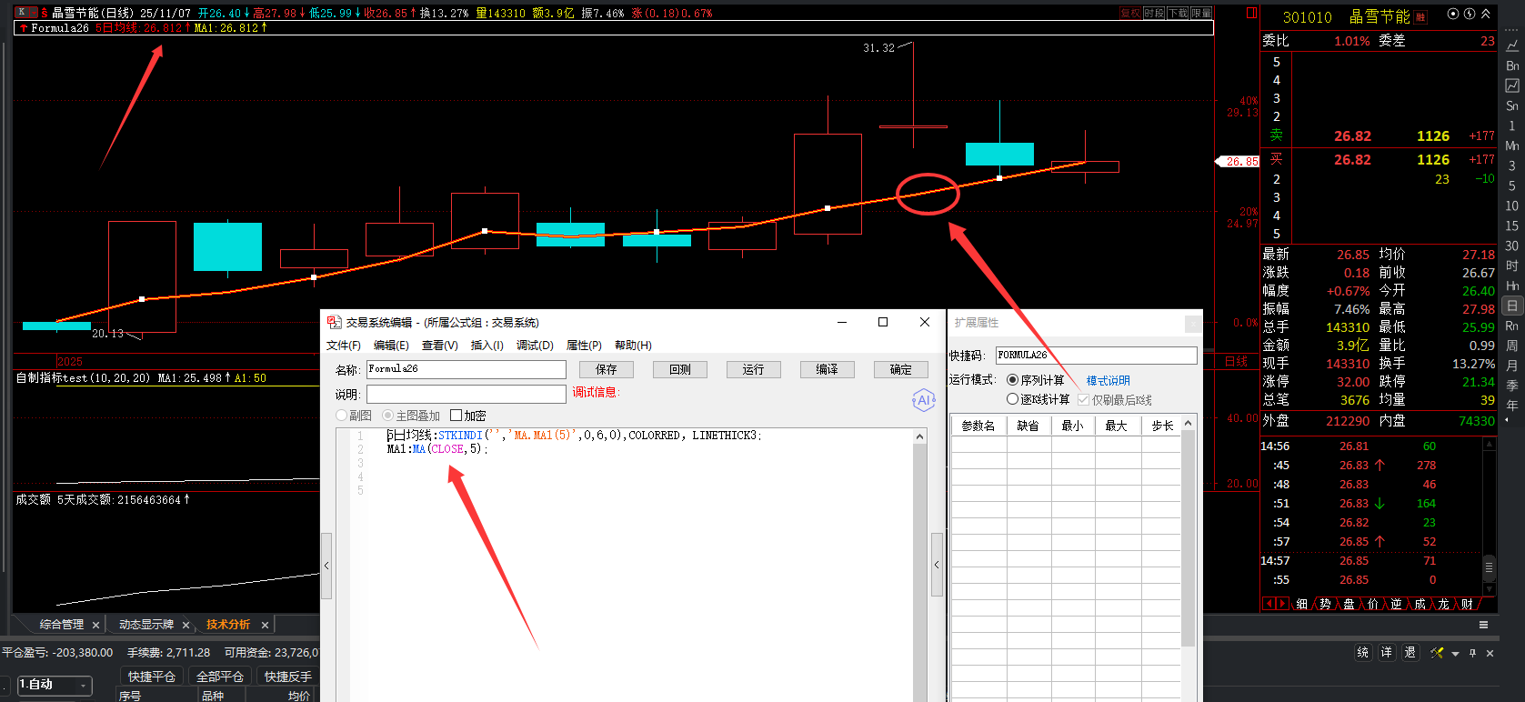Click the hamburger menu icon below quote panel
Viewport: 1525px width, 702px height.
[x=1483, y=625]
